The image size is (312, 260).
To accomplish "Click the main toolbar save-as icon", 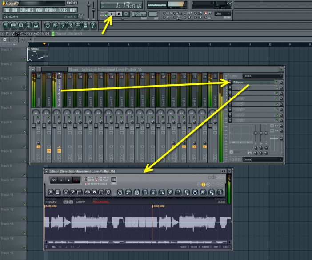I will (55, 25).
